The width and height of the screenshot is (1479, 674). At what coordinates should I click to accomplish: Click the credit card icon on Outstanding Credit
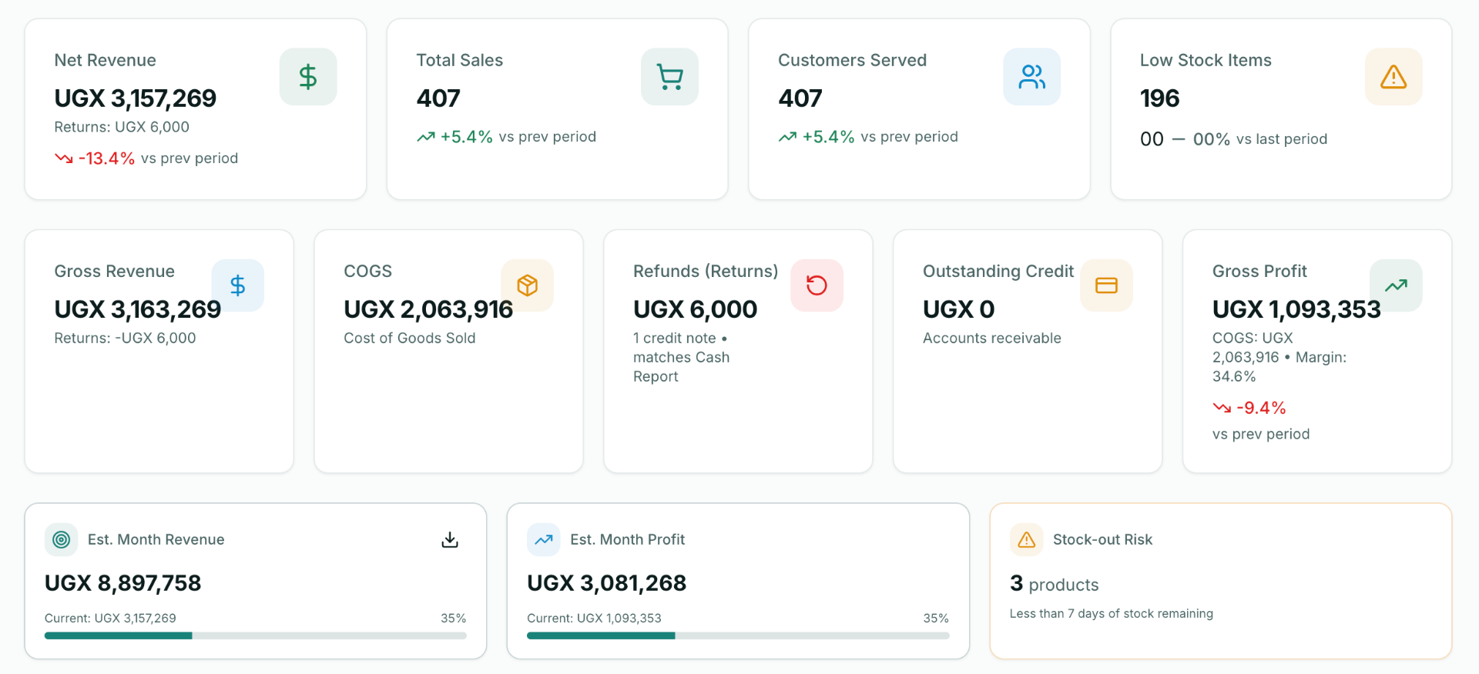point(1107,285)
